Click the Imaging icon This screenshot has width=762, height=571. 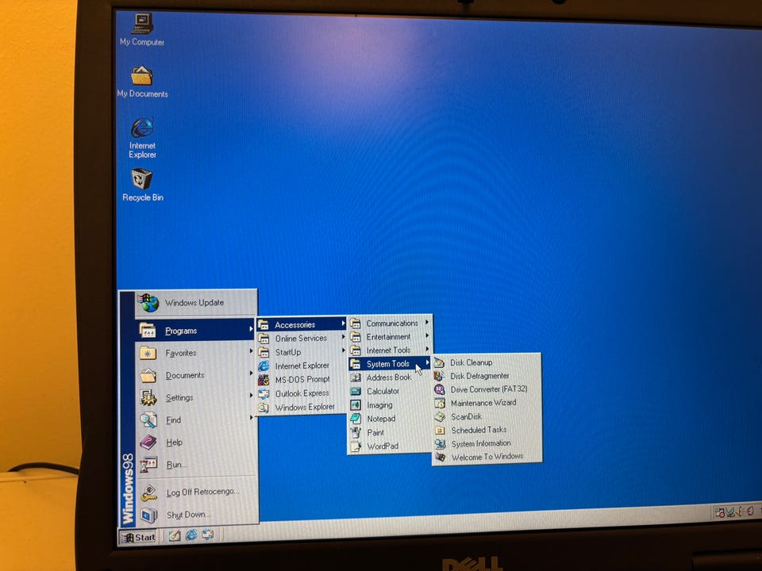(x=356, y=405)
